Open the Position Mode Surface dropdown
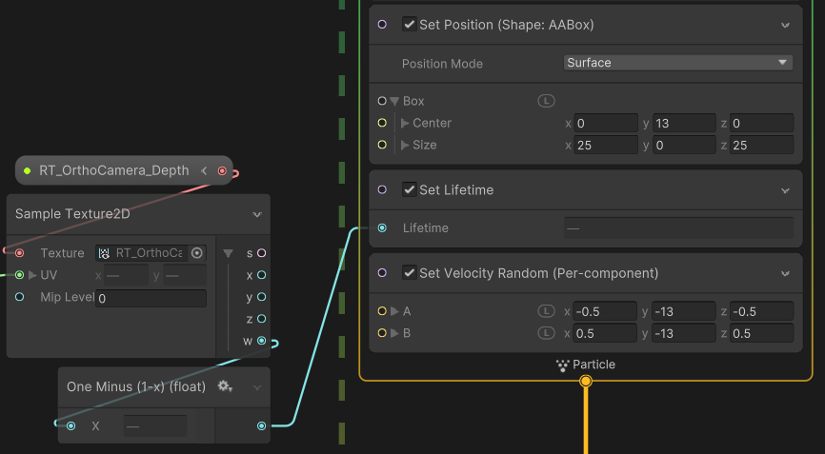This screenshot has width=825, height=454. coord(677,63)
